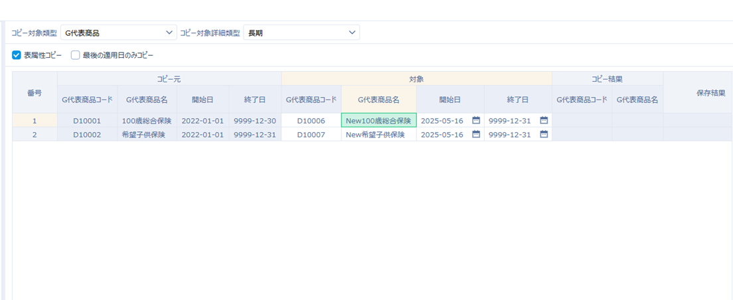
Task: Open calendar for row 1 start date
Action: click(475, 121)
